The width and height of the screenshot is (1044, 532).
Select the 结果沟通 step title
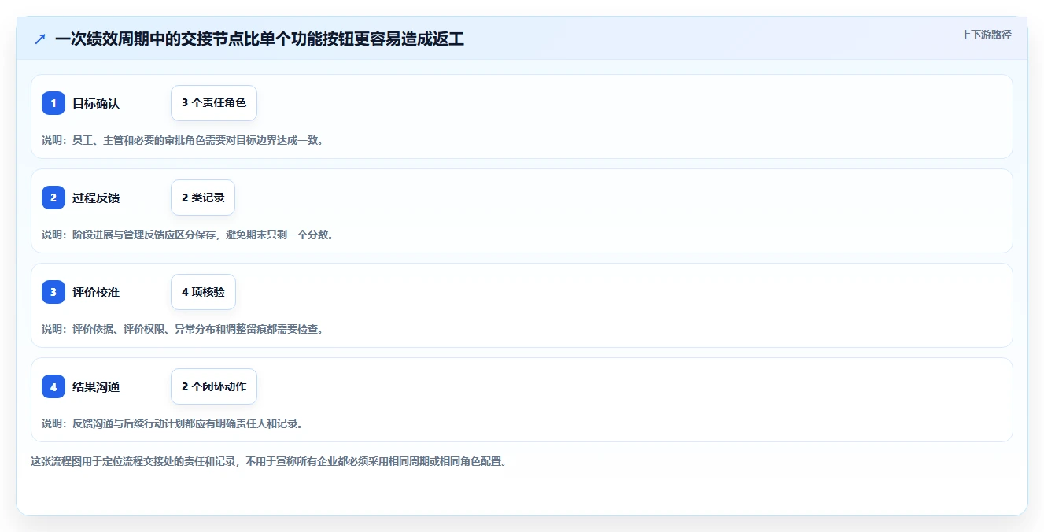[96, 386]
